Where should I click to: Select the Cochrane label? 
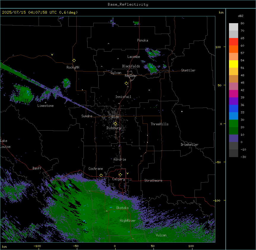[x=96, y=169]
